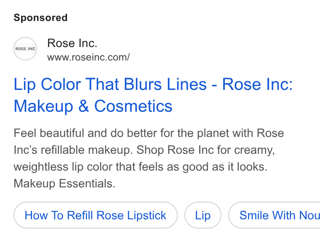The image size is (320, 242).
Task: Click the Rose Inc circular logo
Action: 25,49
